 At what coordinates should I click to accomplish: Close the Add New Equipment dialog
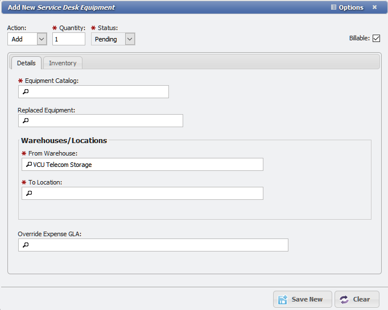[374, 7]
